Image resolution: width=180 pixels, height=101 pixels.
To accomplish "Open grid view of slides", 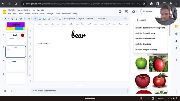I will pyautogui.click(x=5, y=91).
